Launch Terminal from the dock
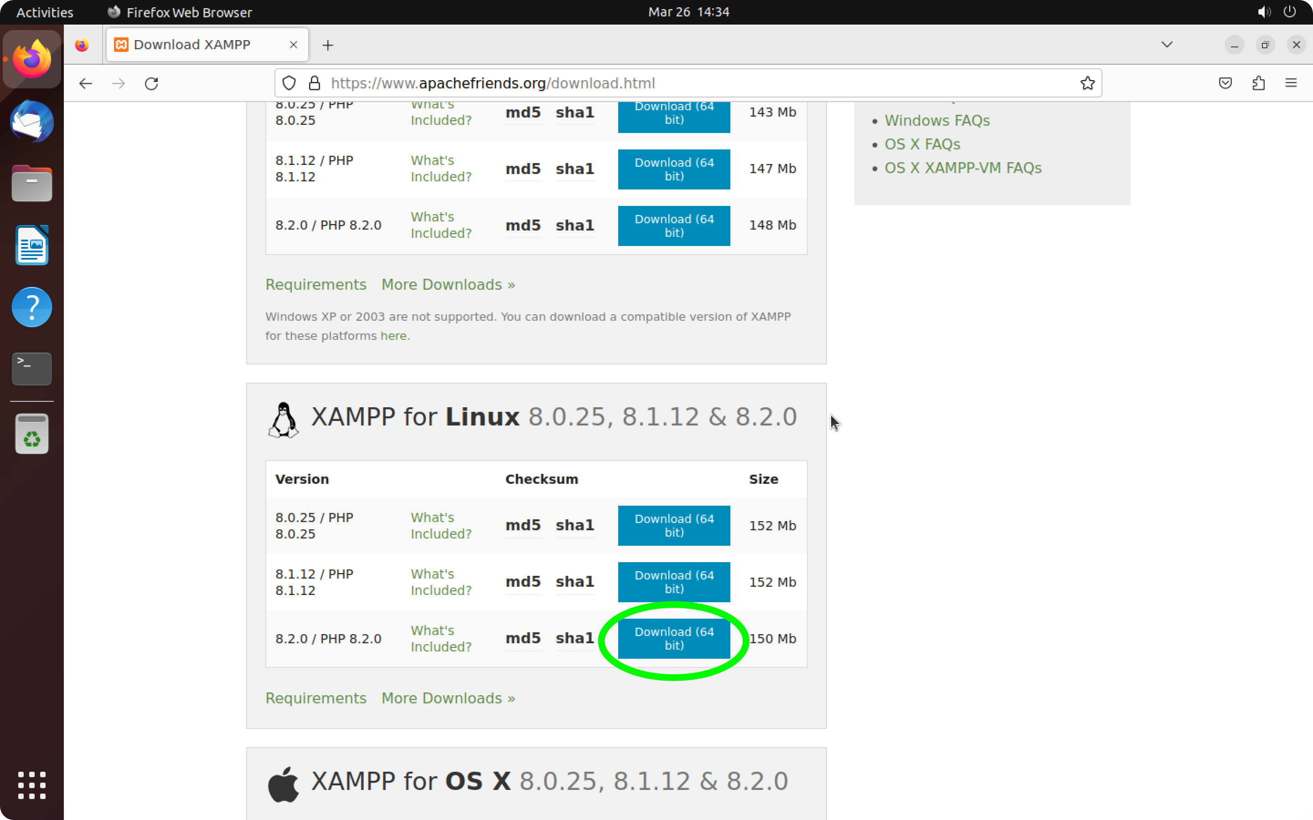This screenshot has width=1313, height=820. [31, 369]
